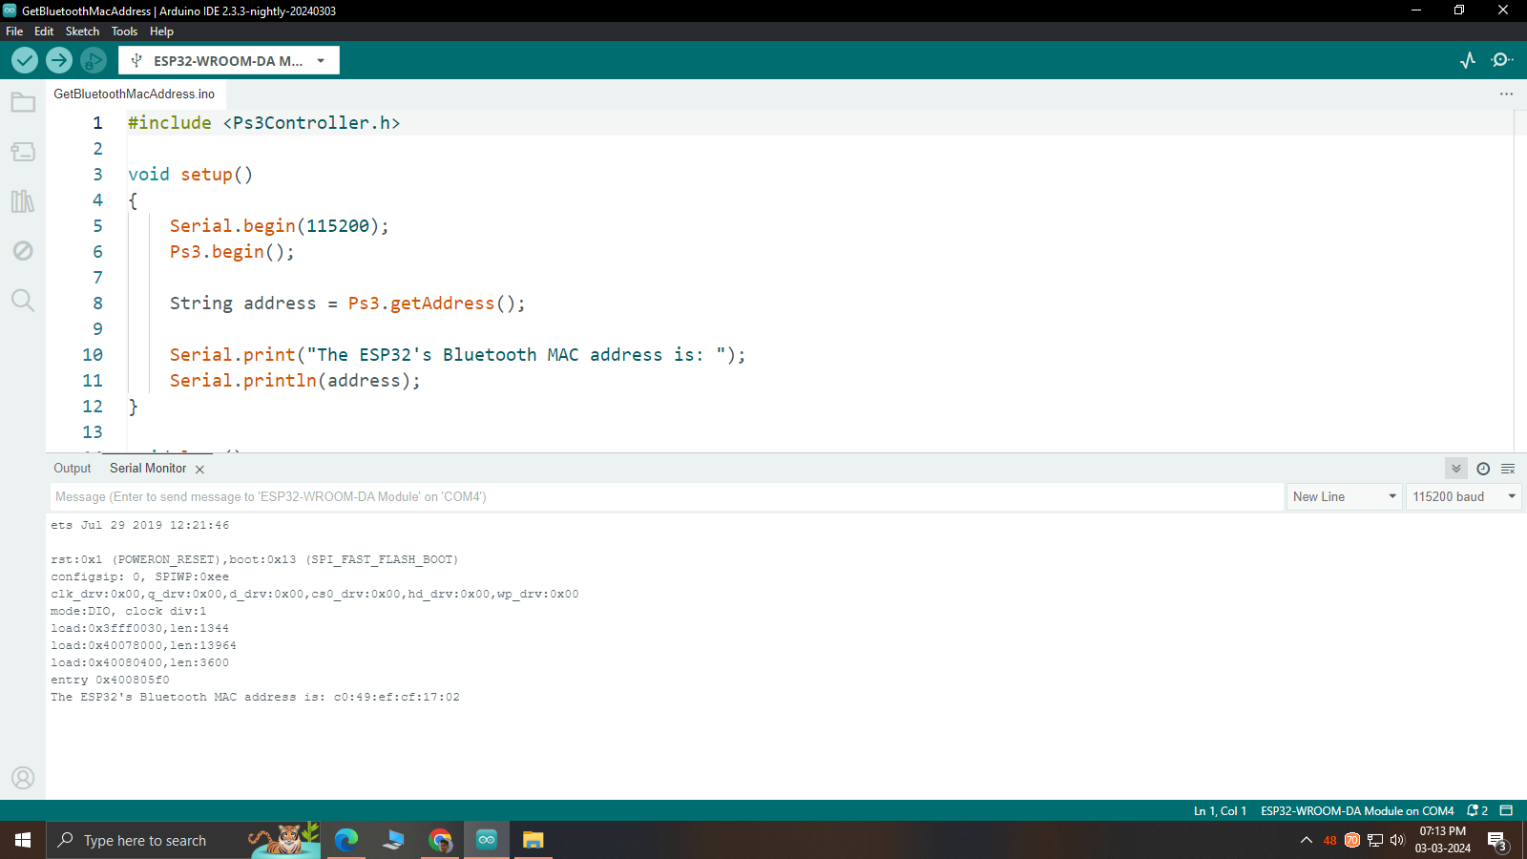
Task: Click the entry 0x400805f0 output line
Action: [x=110, y=681]
